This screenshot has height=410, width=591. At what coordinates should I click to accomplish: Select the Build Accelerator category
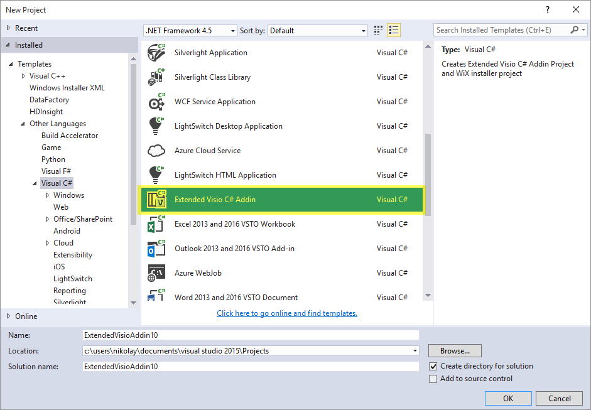coord(70,136)
